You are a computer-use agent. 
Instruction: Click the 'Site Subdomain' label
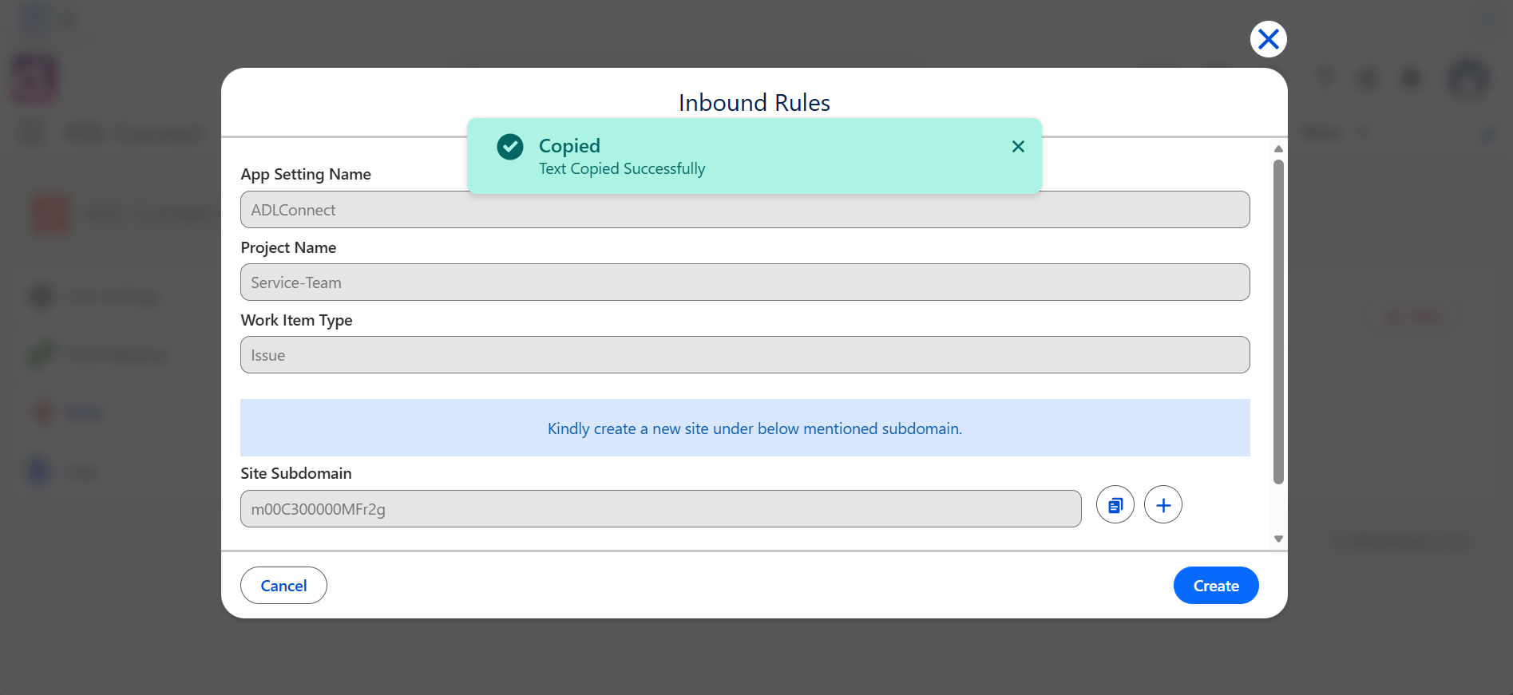point(296,473)
